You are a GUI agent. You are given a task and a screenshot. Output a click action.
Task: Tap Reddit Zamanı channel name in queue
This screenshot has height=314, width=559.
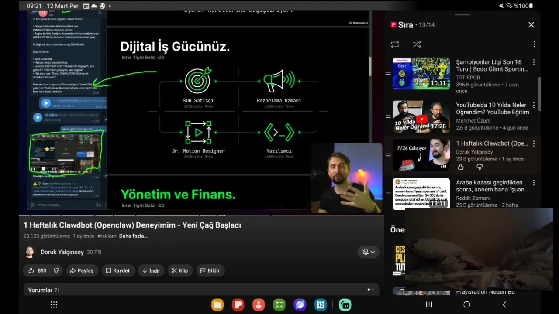tap(473, 198)
